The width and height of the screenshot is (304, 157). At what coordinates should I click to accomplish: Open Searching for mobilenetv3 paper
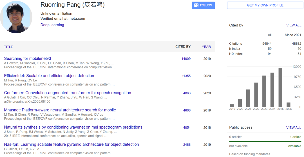coord(28,59)
